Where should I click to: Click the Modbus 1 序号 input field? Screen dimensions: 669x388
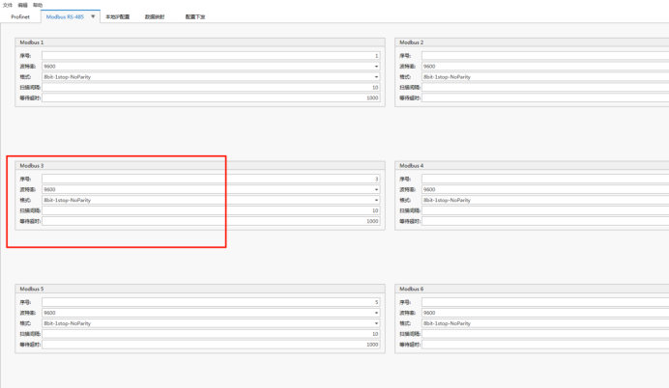tap(211, 56)
